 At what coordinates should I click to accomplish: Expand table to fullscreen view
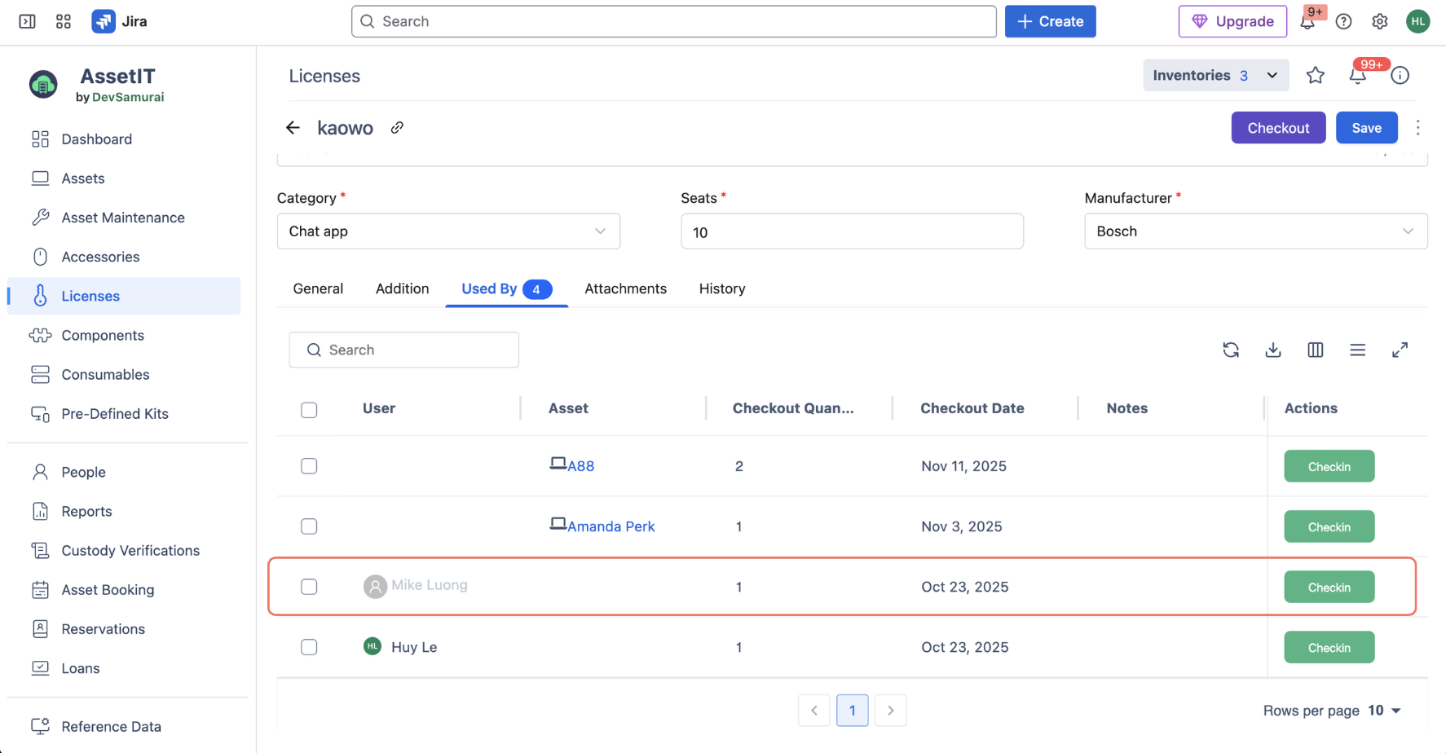point(1400,350)
